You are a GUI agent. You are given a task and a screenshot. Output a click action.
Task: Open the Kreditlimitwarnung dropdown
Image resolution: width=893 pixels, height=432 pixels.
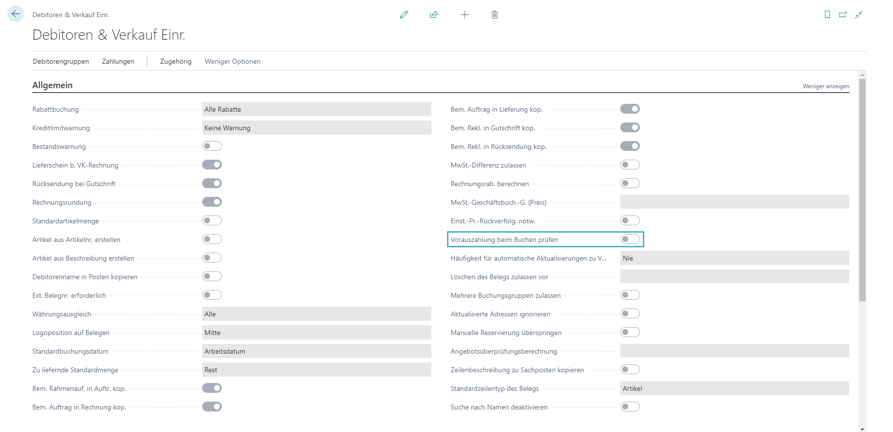pyautogui.click(x=316, y=128)
